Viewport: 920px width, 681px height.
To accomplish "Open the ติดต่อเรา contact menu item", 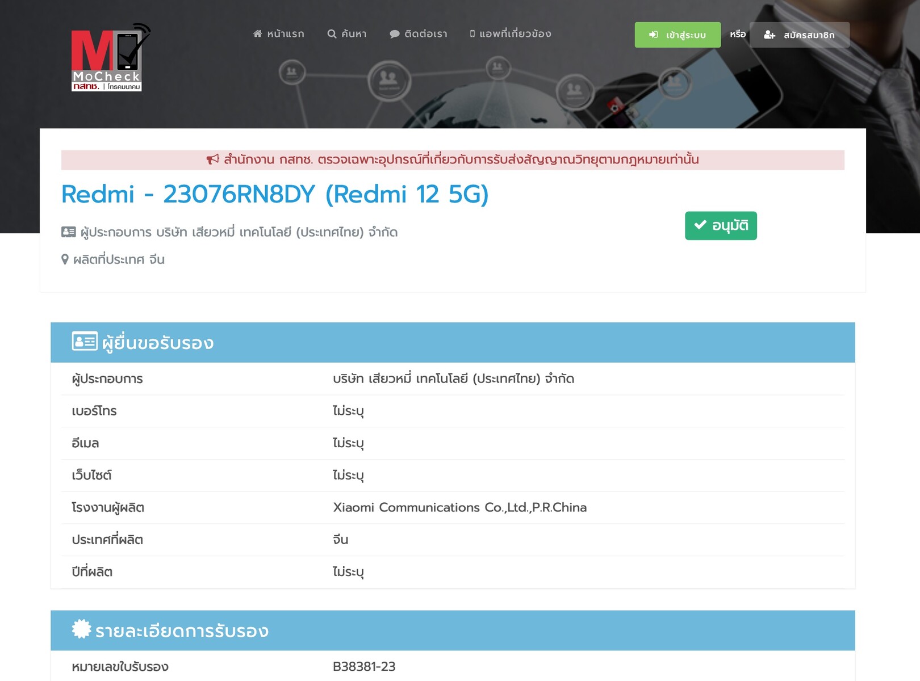I will [x=419, y=34].
